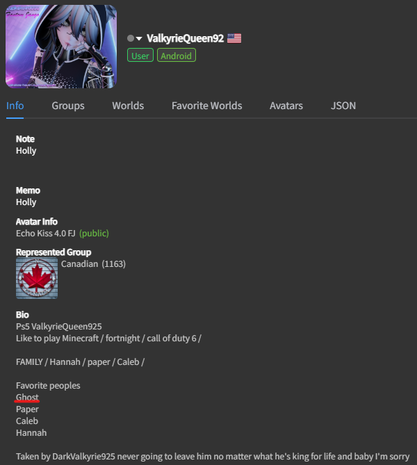Click the Canadian represented group name

[x=79, y=263]
